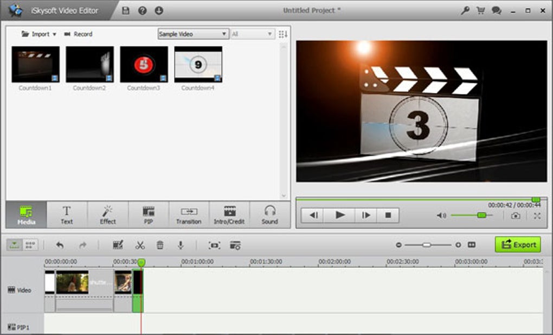553x335 pixels.
Task: Select the Countdown2 thumbnail
Action: coord(89,64)
